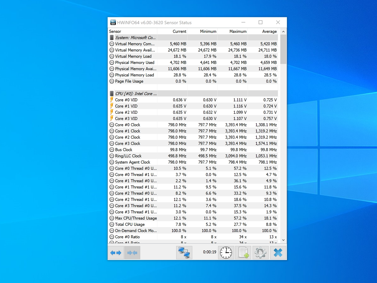
Task: Click the circle icon beside Core #0 Ratio
Action: 112,237
